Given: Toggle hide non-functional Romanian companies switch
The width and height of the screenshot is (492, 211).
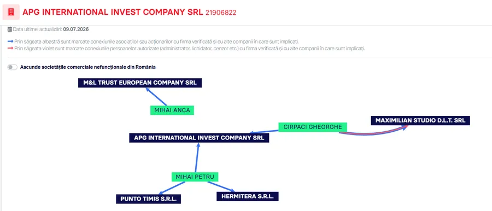Looking at the screenshot, I should [12, 67].
